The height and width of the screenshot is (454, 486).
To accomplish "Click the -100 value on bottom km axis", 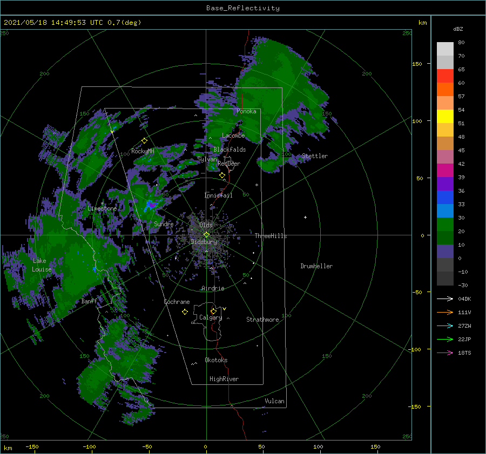I will click(x=89, y=447).
